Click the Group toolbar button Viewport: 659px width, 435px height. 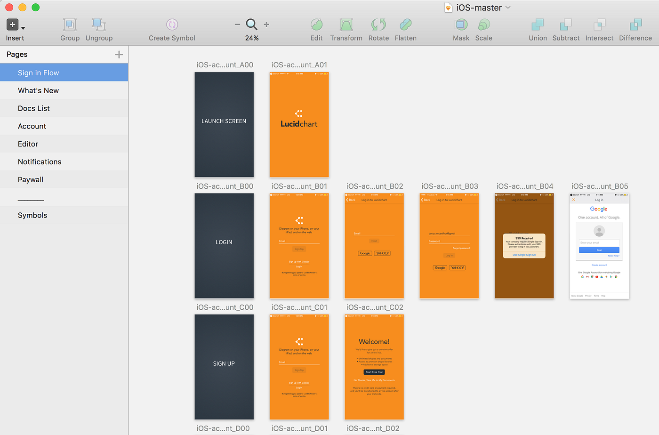point(70,28)
